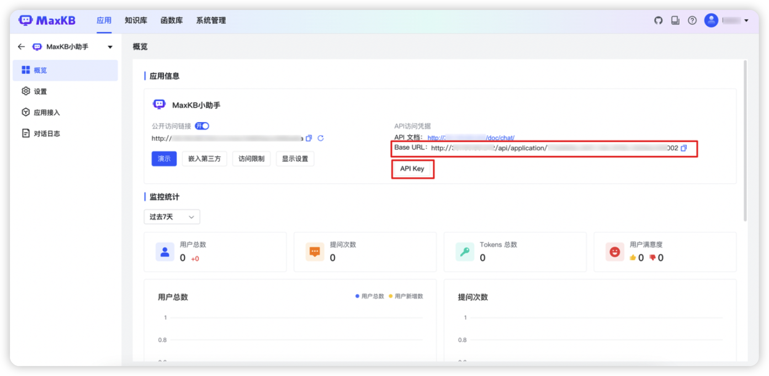769x376 pixels.
Task: Copy the Base URL
Action: click(684, 148)
